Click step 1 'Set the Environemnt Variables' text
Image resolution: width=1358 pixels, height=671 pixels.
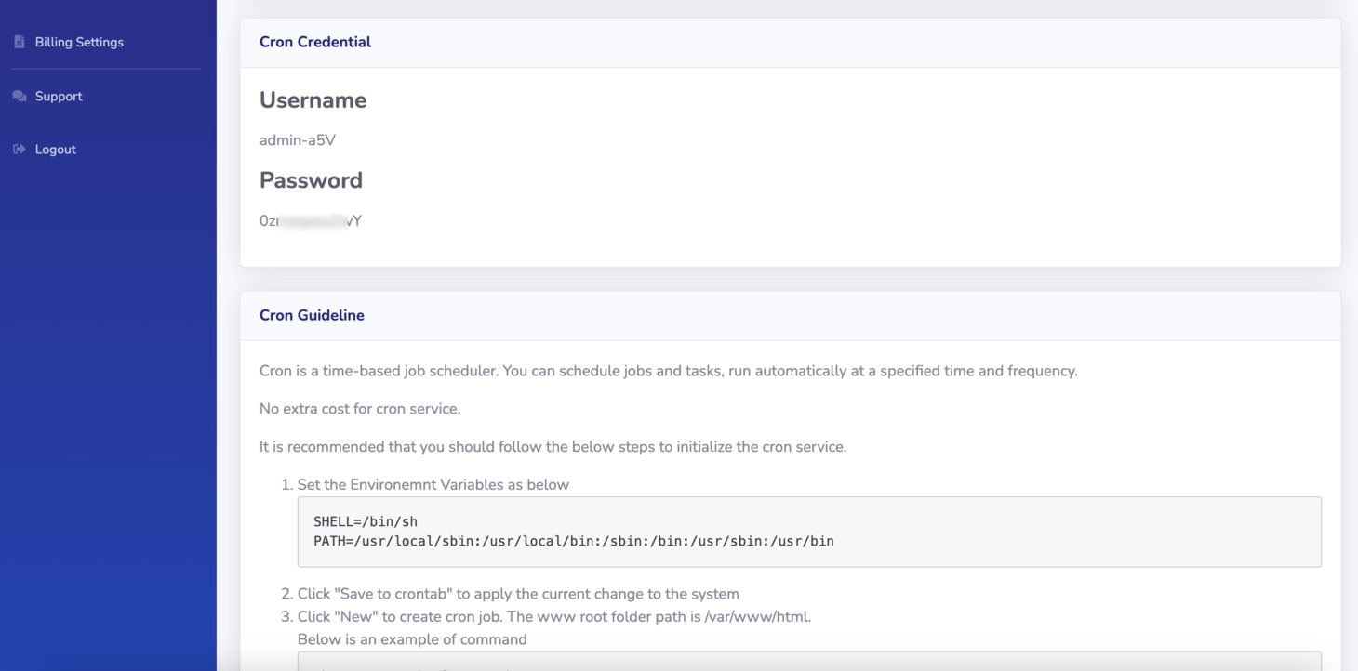[433, 485]
